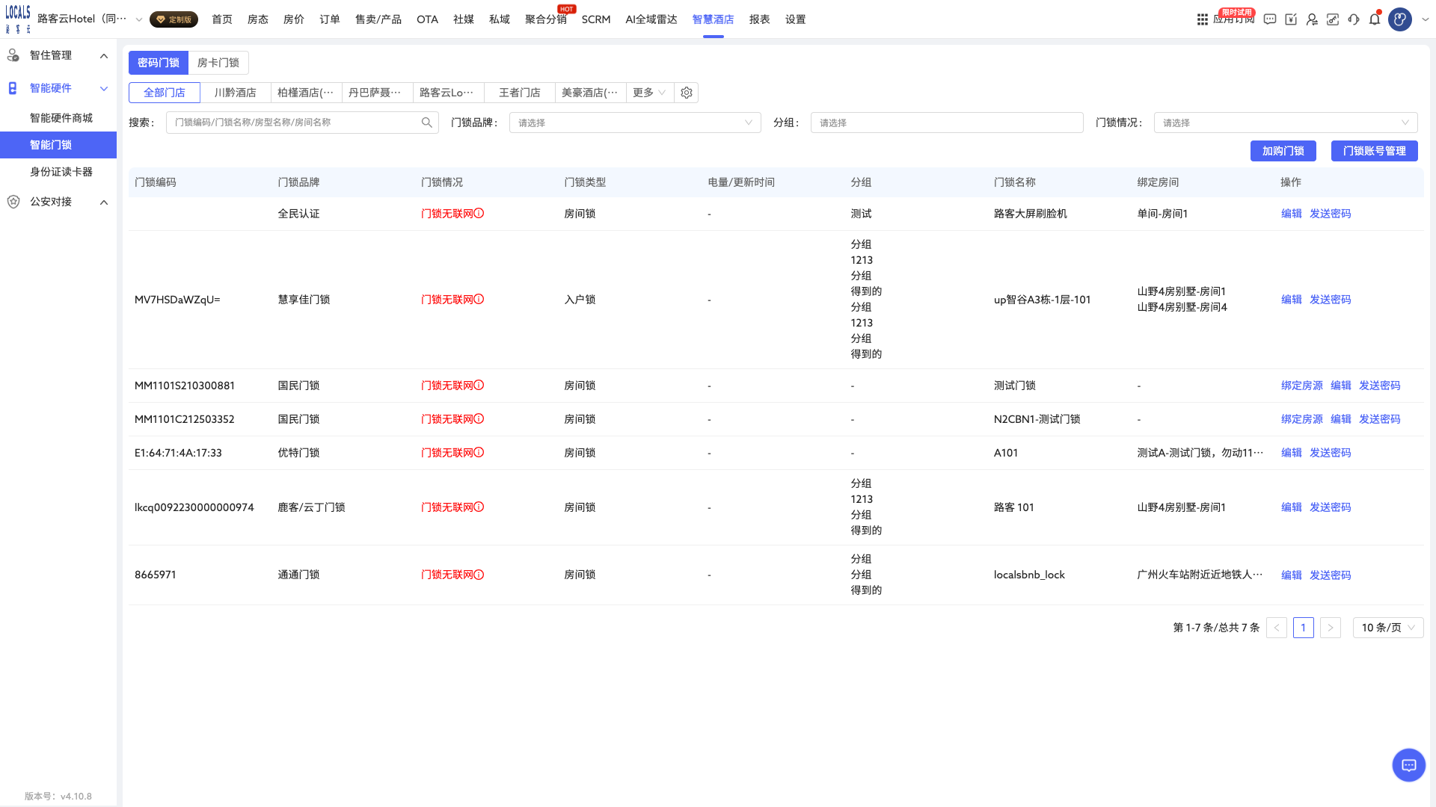Open the store tab settings gear icon
The height and width of the screenshot is (807, 1436).
click(x=687, y=93)
